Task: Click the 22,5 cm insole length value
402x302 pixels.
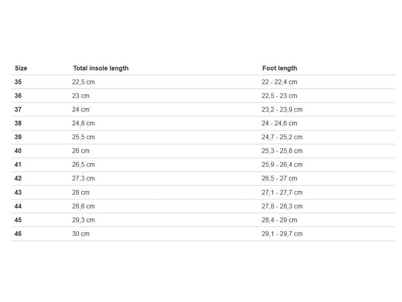Action: click(83, 82)
